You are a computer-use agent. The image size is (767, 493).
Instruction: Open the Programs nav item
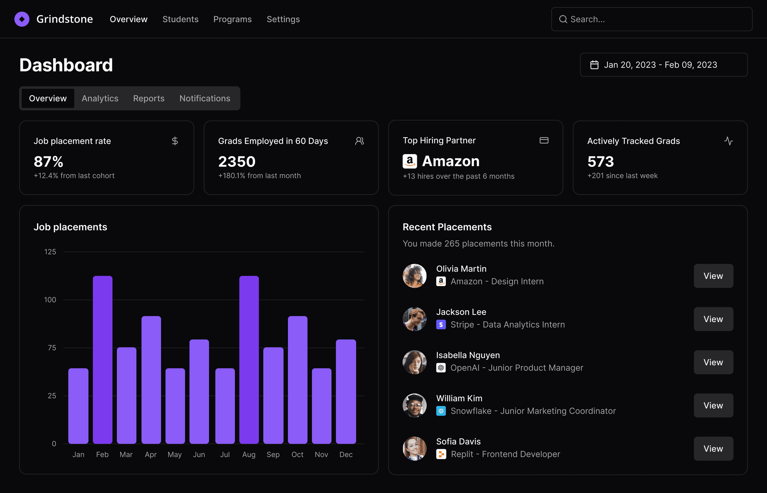coord(233,19)
